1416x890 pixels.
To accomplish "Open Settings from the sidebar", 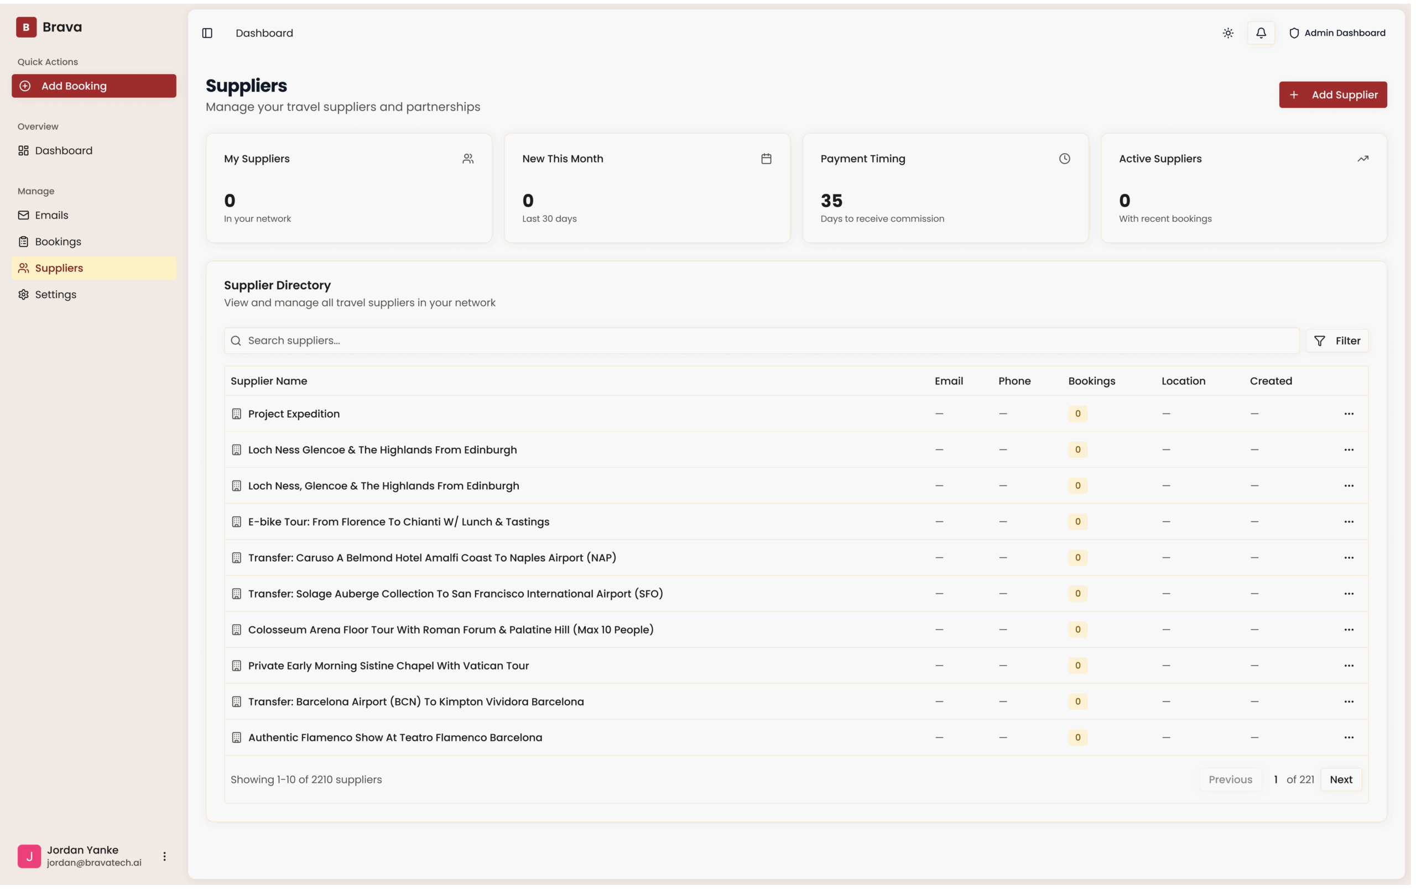I will coord(55,295).
